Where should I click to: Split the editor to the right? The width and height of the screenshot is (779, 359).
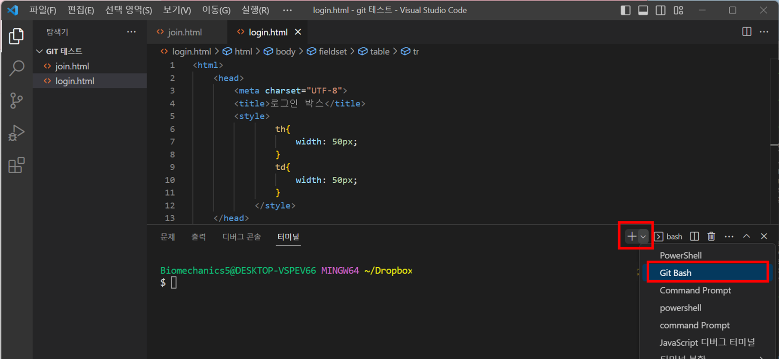(747, 32)
